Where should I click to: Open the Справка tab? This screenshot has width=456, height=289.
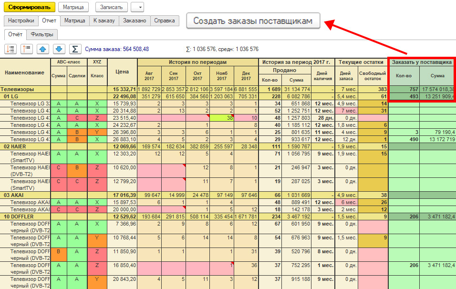(x=165, y=21)
